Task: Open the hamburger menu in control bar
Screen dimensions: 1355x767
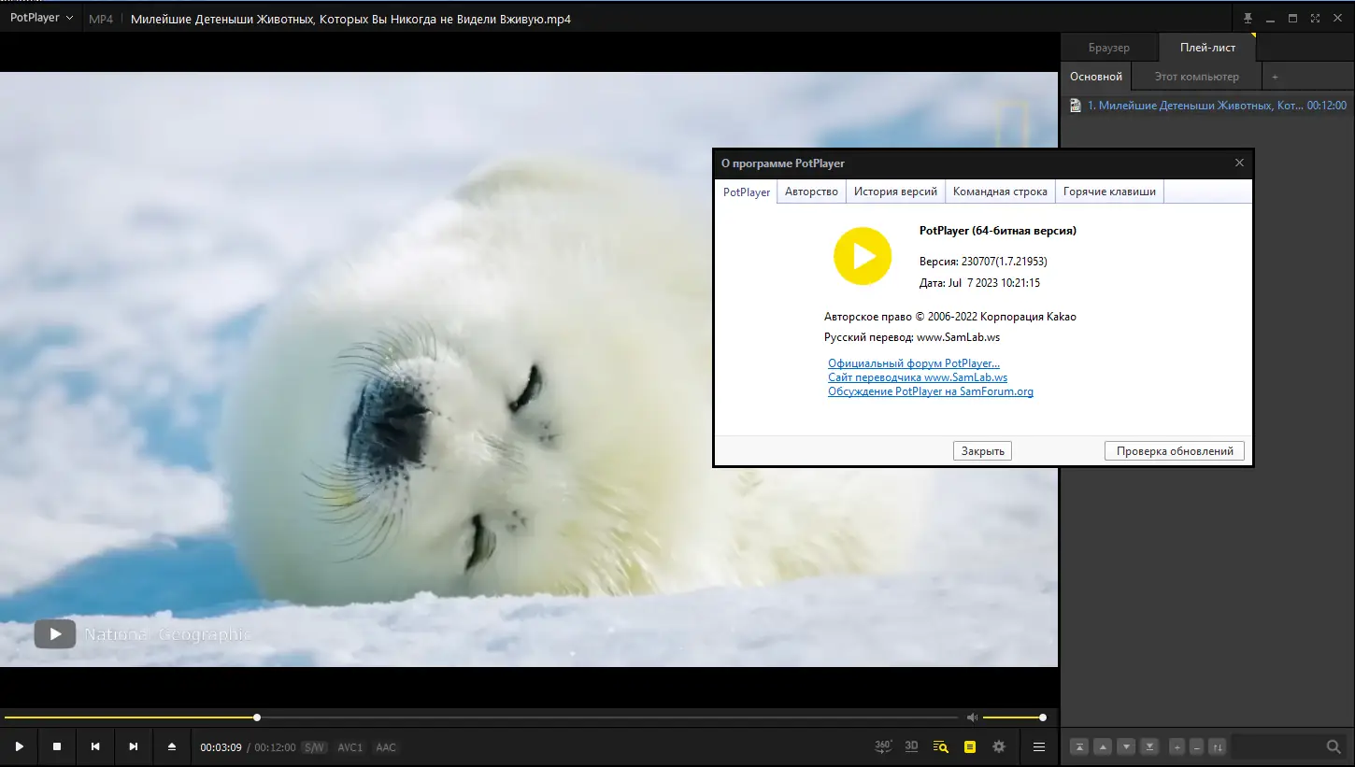Action: [1039, 746]
